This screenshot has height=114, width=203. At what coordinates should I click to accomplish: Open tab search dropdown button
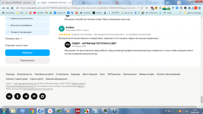click(x=179, y=3)
